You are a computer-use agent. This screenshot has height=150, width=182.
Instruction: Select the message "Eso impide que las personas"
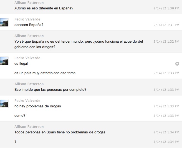click(x=50, y=90)
